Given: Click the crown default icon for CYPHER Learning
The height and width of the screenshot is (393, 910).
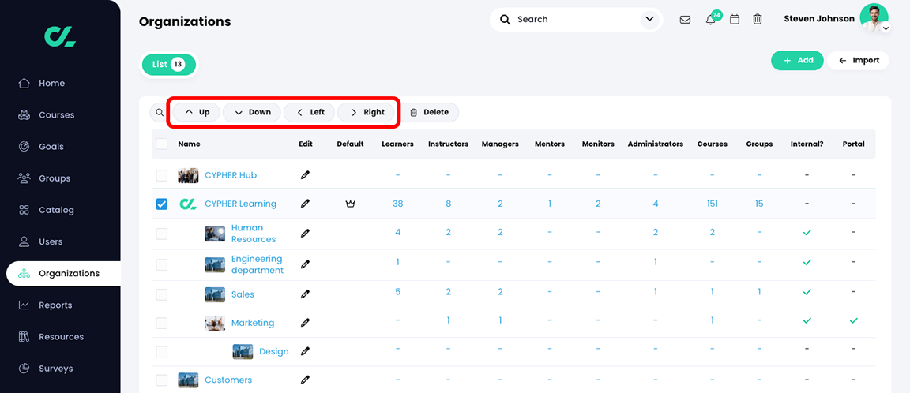Looking at the screenshot, I should point(350,204).
